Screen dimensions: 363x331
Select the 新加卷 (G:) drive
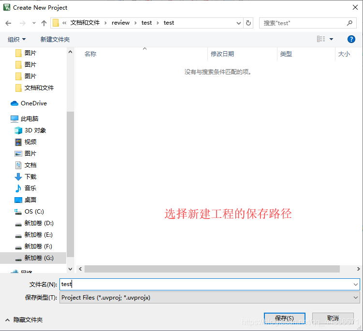(x=33, y=258)
